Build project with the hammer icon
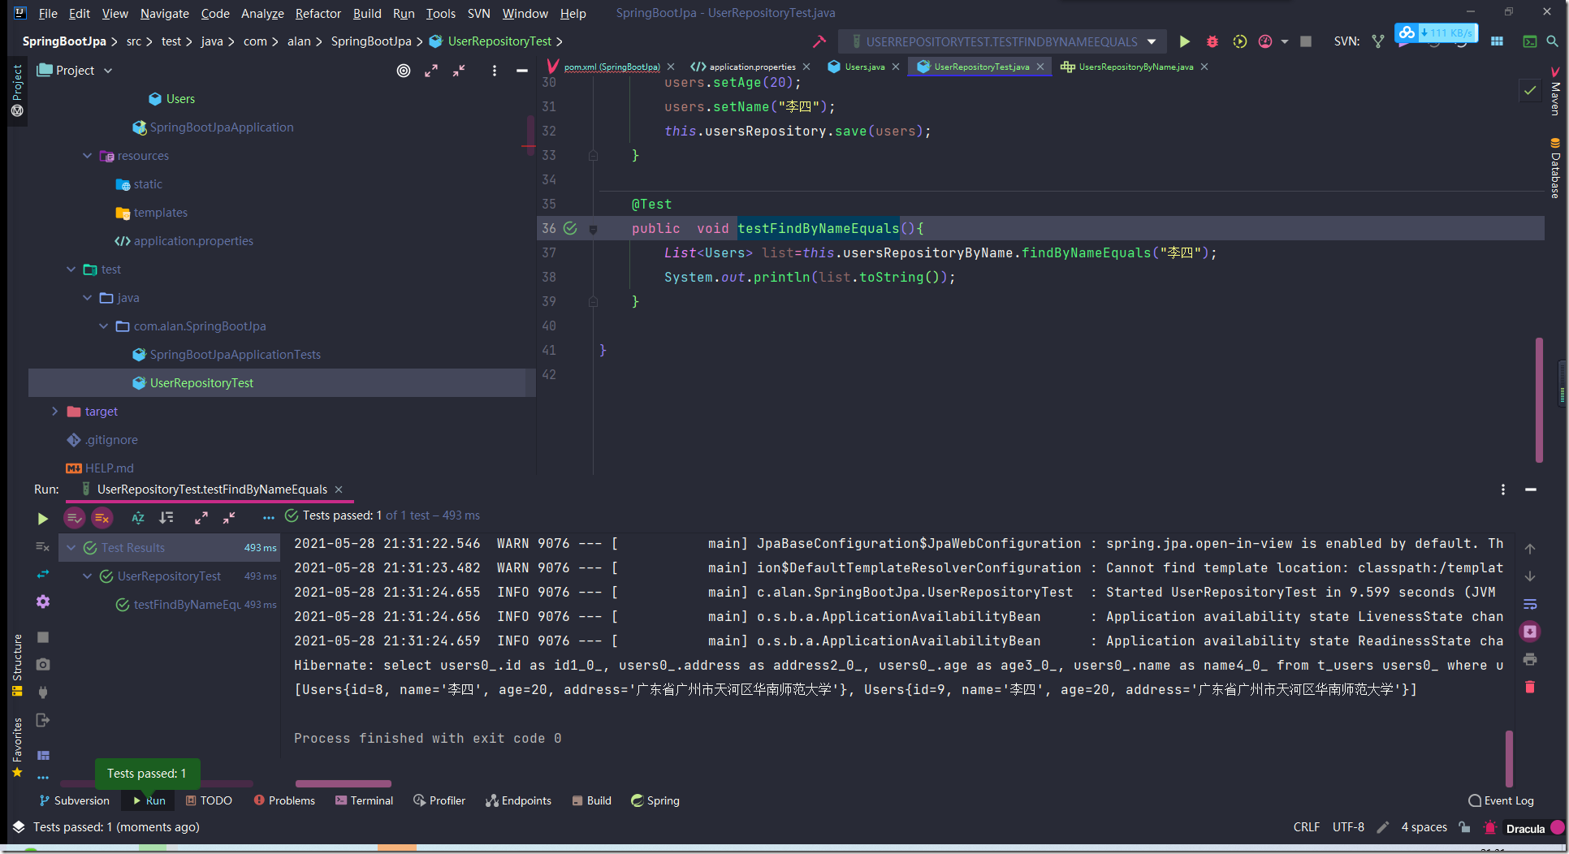 coord(819,41)
